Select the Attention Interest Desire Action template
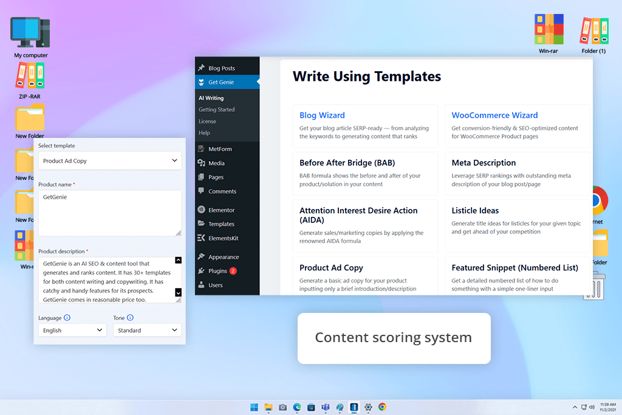622x415 pixels. (x=365, y=226)
